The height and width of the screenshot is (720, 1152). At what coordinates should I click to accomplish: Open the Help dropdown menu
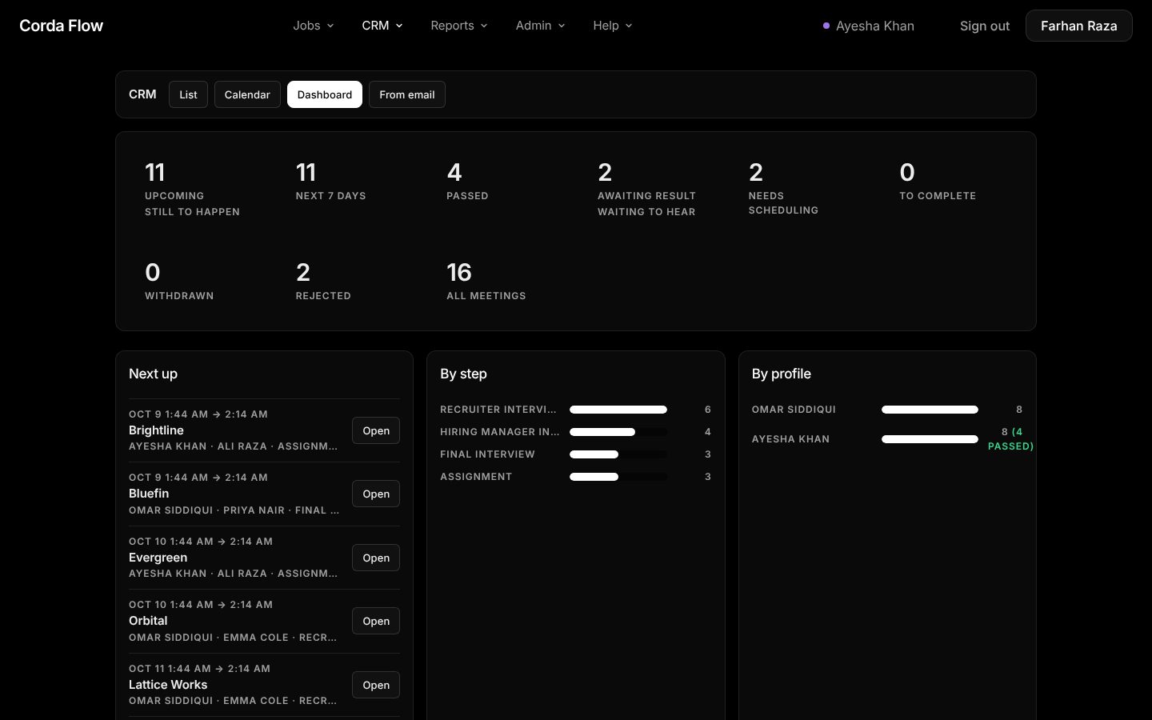(x=612, y=26)
